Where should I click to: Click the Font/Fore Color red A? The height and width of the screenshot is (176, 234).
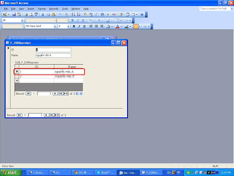tap(117, 26)
